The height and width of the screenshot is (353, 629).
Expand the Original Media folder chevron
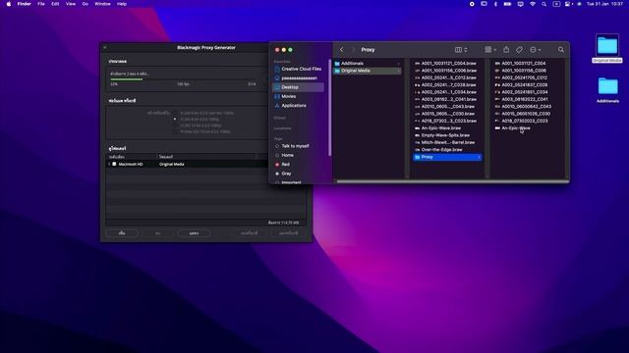click(x=398, y=71)
